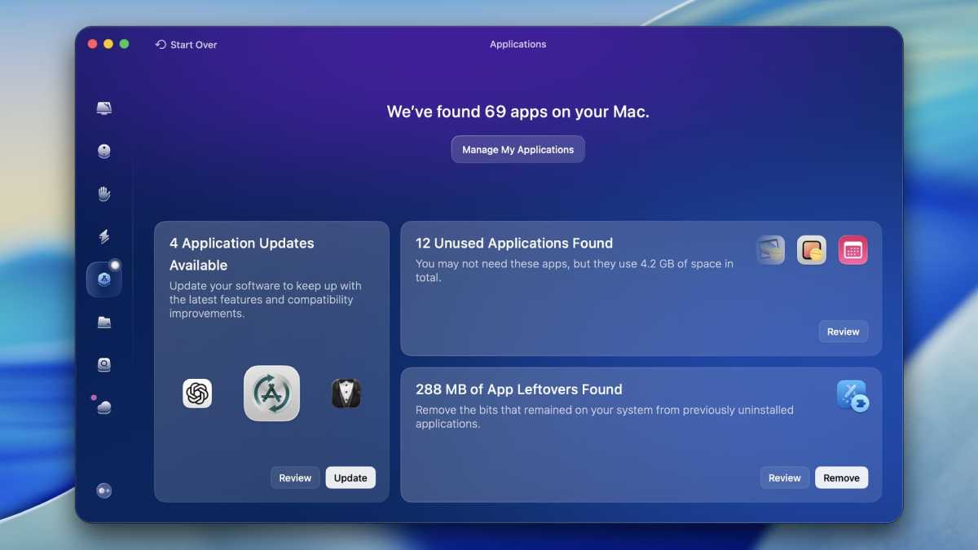Remove the 288 MB of app leftovers
This screenshot has width=978, height=550.
[x=841, y=477]
